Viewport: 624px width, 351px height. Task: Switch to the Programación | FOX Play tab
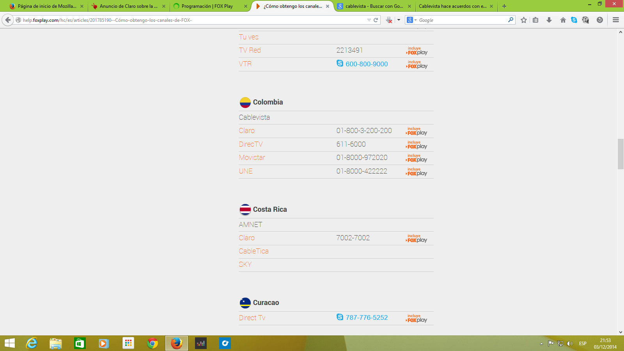click(x=210, y=6)
